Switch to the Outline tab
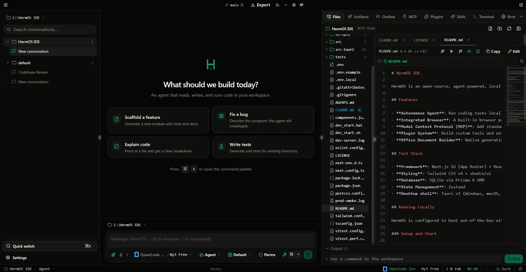 point(386,17)
